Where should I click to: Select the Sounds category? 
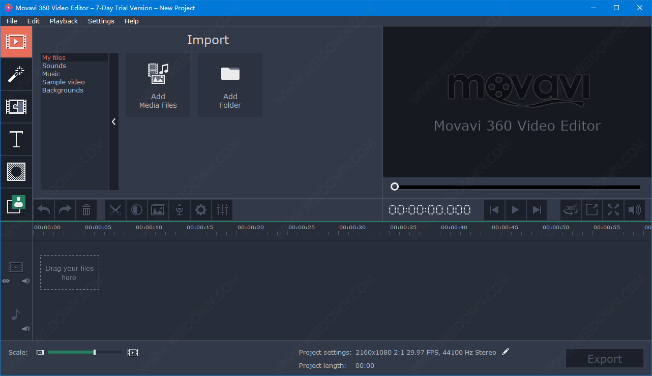75,66
